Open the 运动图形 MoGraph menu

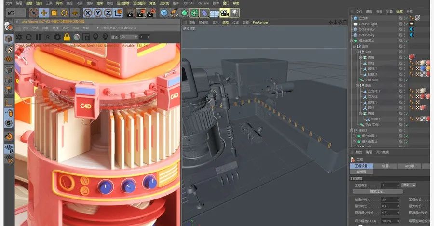coord(139,3)
